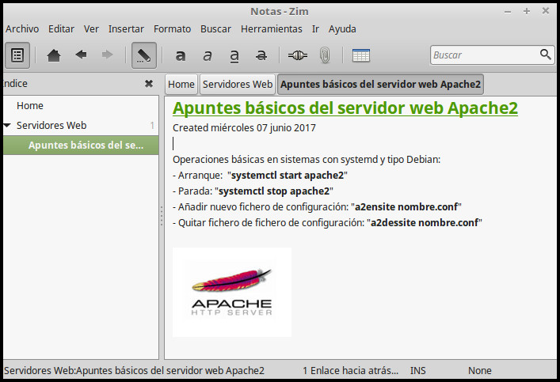Click the a2ensite nombre.conf text
This screenshot has height=382, width=560.
click(406, 207)
